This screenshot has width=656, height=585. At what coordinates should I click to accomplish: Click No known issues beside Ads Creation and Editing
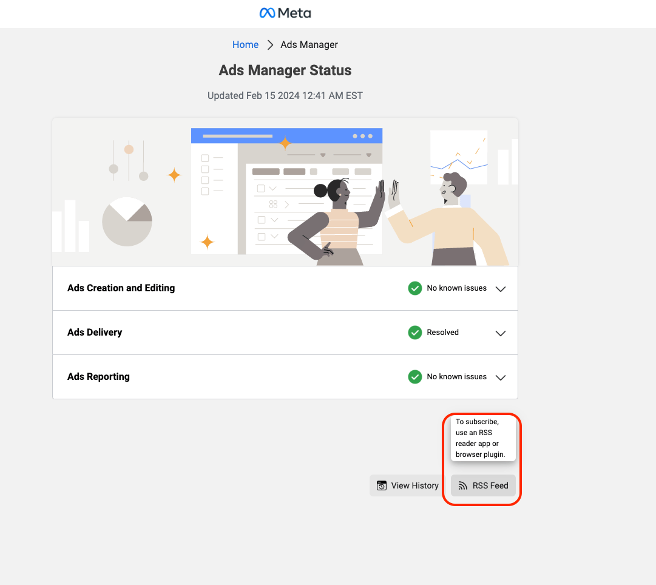click(456, 288)
